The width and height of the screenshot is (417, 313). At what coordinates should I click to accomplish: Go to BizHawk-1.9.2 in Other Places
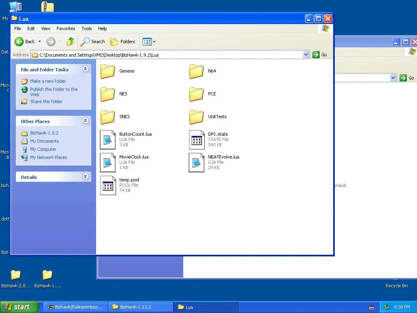pos(44,133)
